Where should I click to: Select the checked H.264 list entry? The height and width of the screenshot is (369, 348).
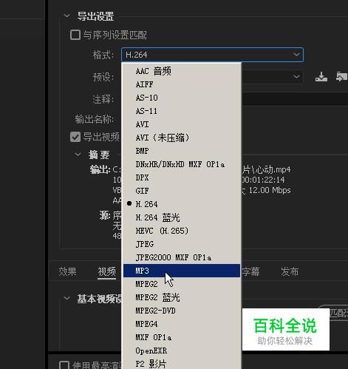tap(182, 204)
